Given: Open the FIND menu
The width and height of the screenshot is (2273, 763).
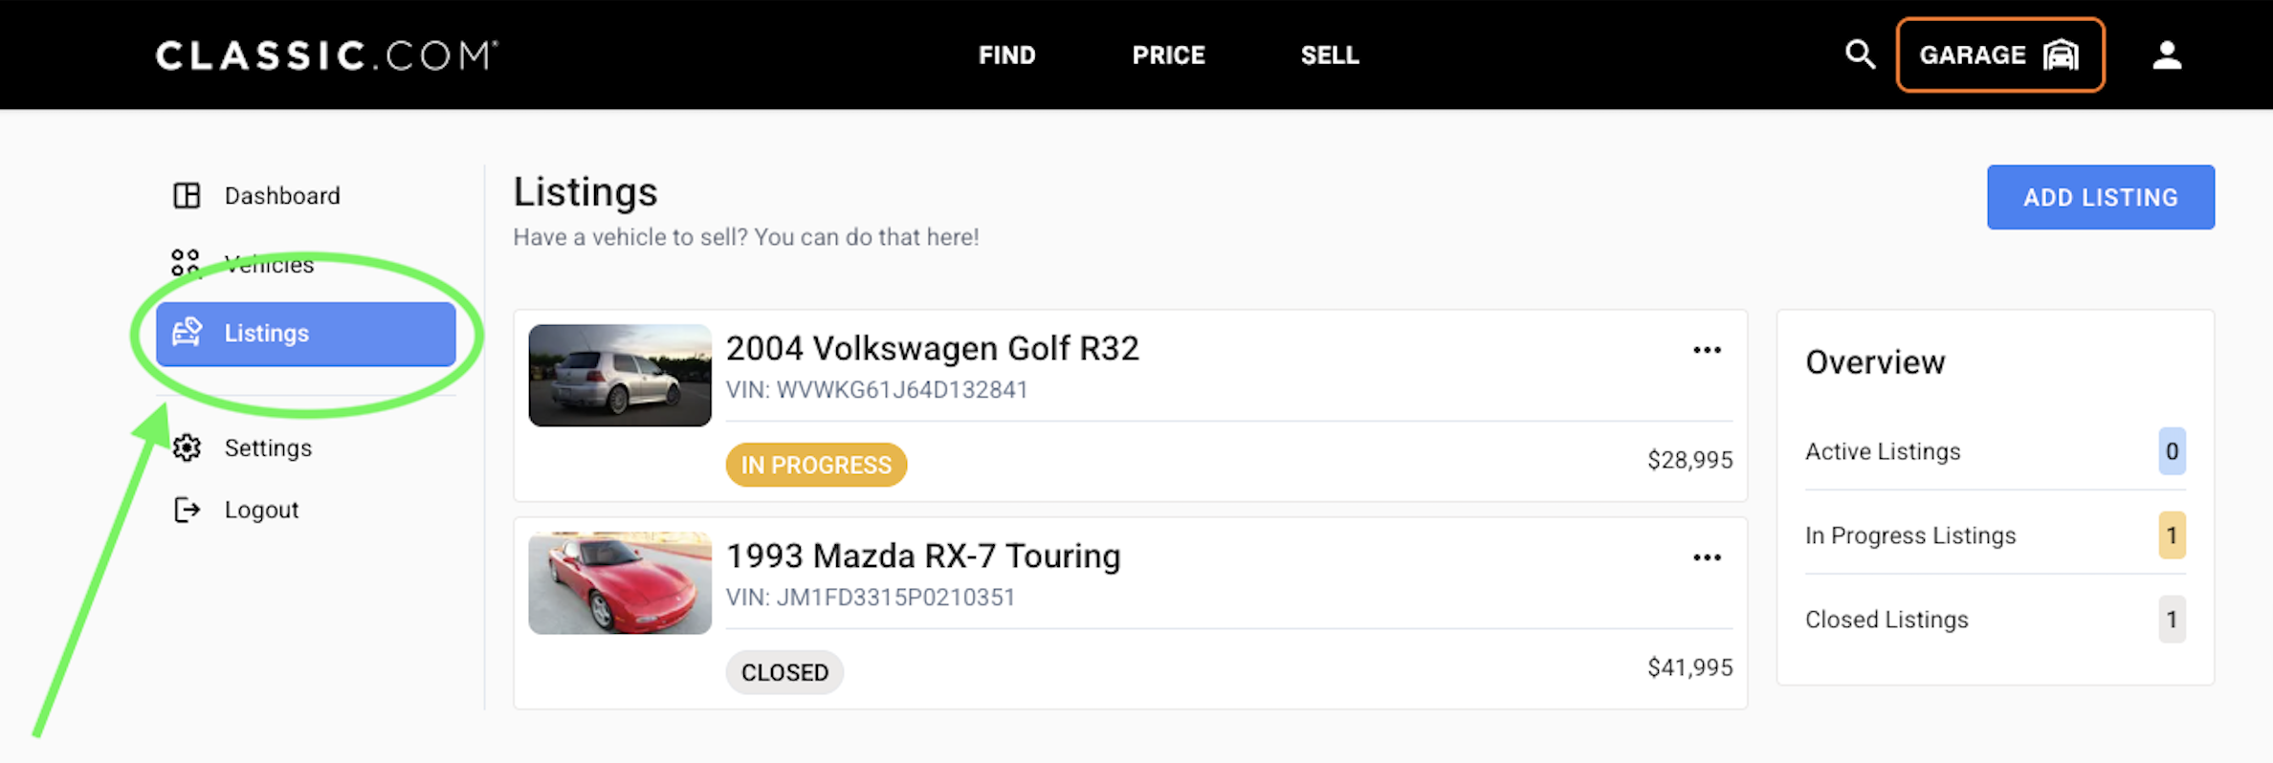Looking at the screenshot, I should point(1006,55).
